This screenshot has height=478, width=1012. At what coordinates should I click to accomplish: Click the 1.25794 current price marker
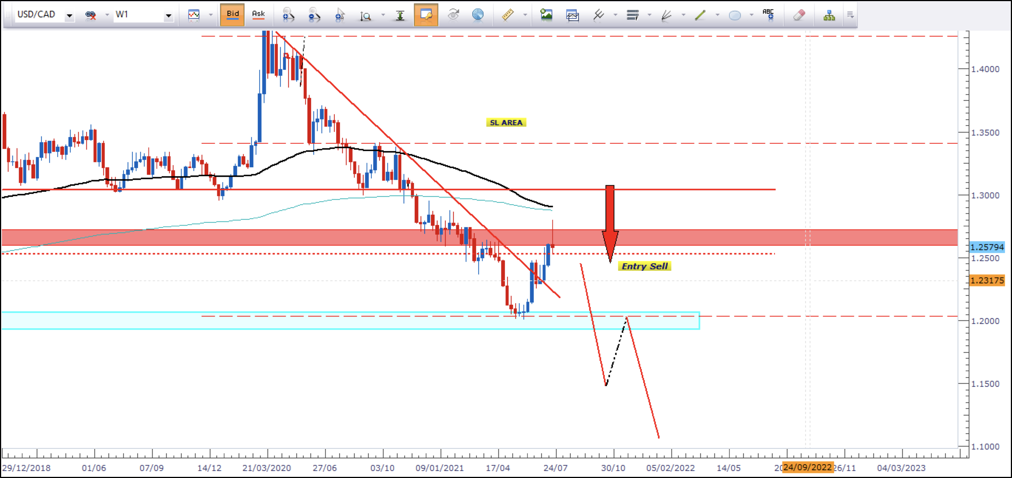[x=987, y=247]
